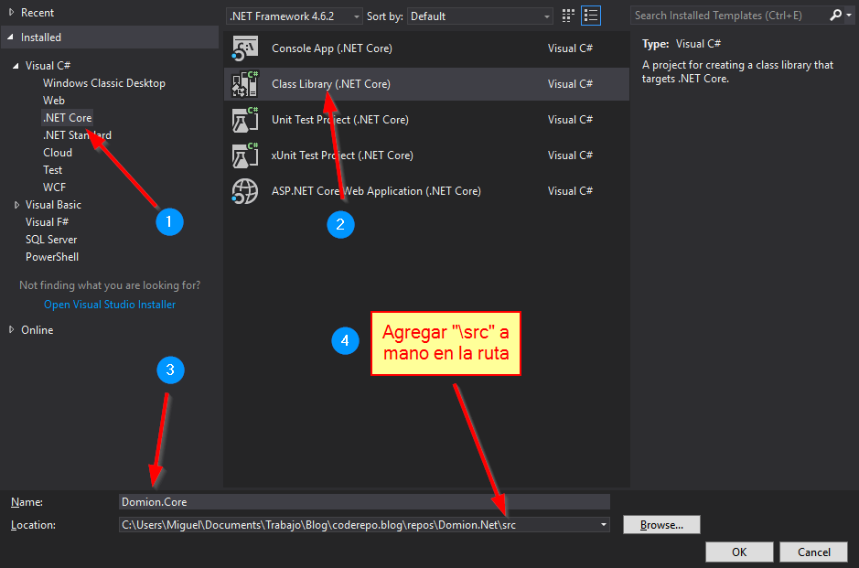The height and width of the screenshot is (568, 859).
Task: Select xUnit Test Project (.NET Core) template name
Action: (x=342, y=155)
